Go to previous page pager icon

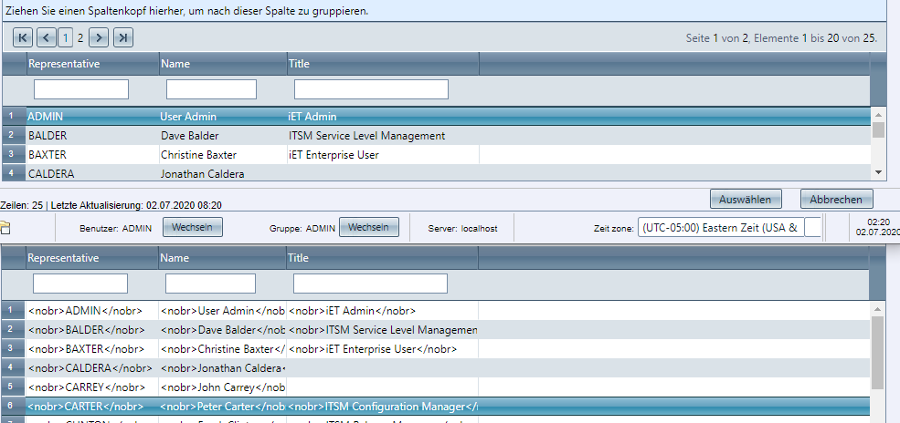(x=46, y=37)
